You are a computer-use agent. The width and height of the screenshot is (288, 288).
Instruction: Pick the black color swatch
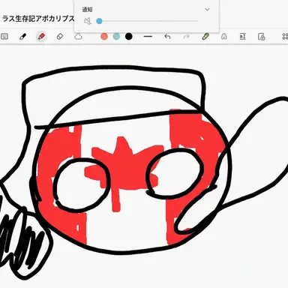tap(128, 37)
